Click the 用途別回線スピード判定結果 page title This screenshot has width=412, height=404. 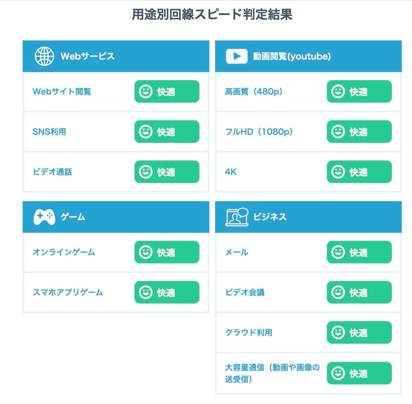tap(213, 14)
